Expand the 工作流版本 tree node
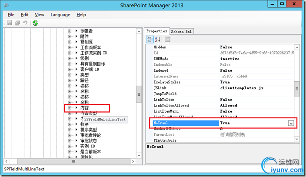Viewport: 306px width, 177px height. pyautogui.click(x=70, y=47)
